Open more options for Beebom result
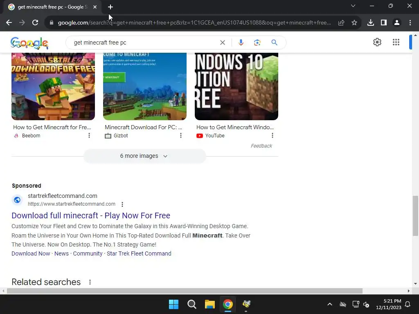The width and height of the screenshot is (419, 314). coord(89,136)
